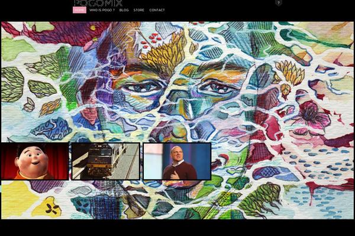Open the WHO IS POGO ? page
Image resolution: width=355 pixels, height=236 pixels.
tap(102, 10)
